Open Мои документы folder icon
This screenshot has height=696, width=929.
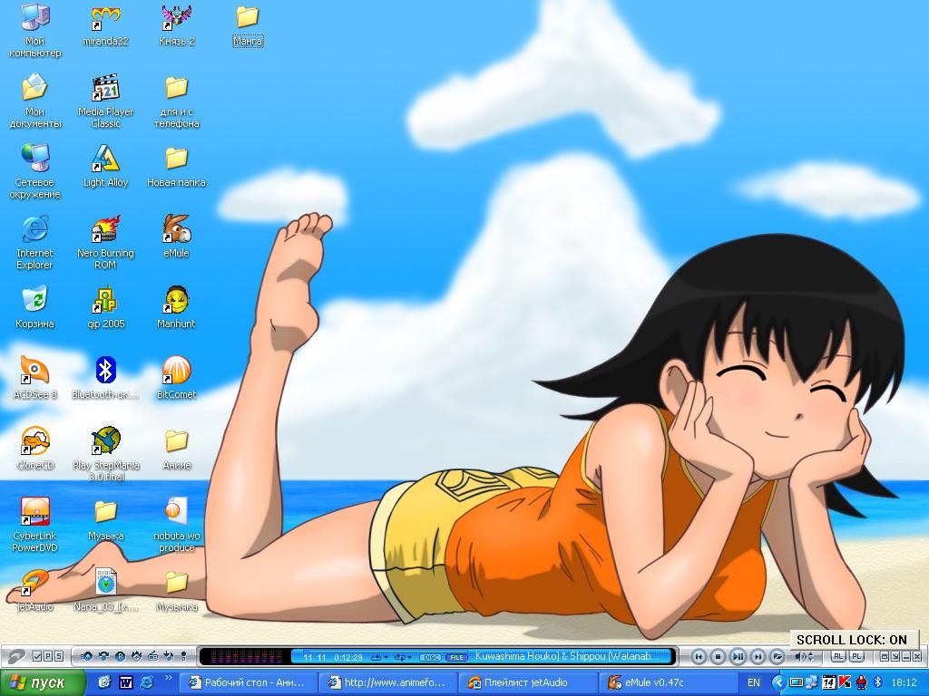tap(34, 101)
